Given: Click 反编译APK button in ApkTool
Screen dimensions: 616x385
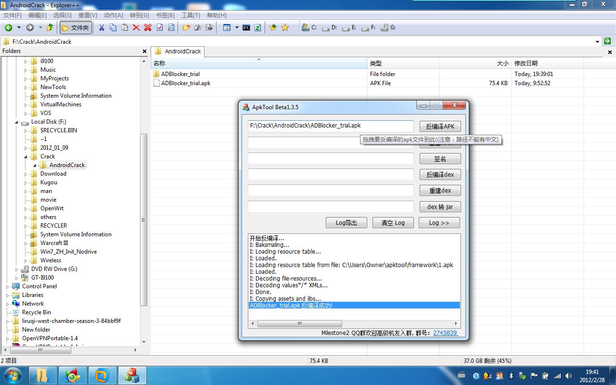Looking at the screenshot, I should pos(440,127).
